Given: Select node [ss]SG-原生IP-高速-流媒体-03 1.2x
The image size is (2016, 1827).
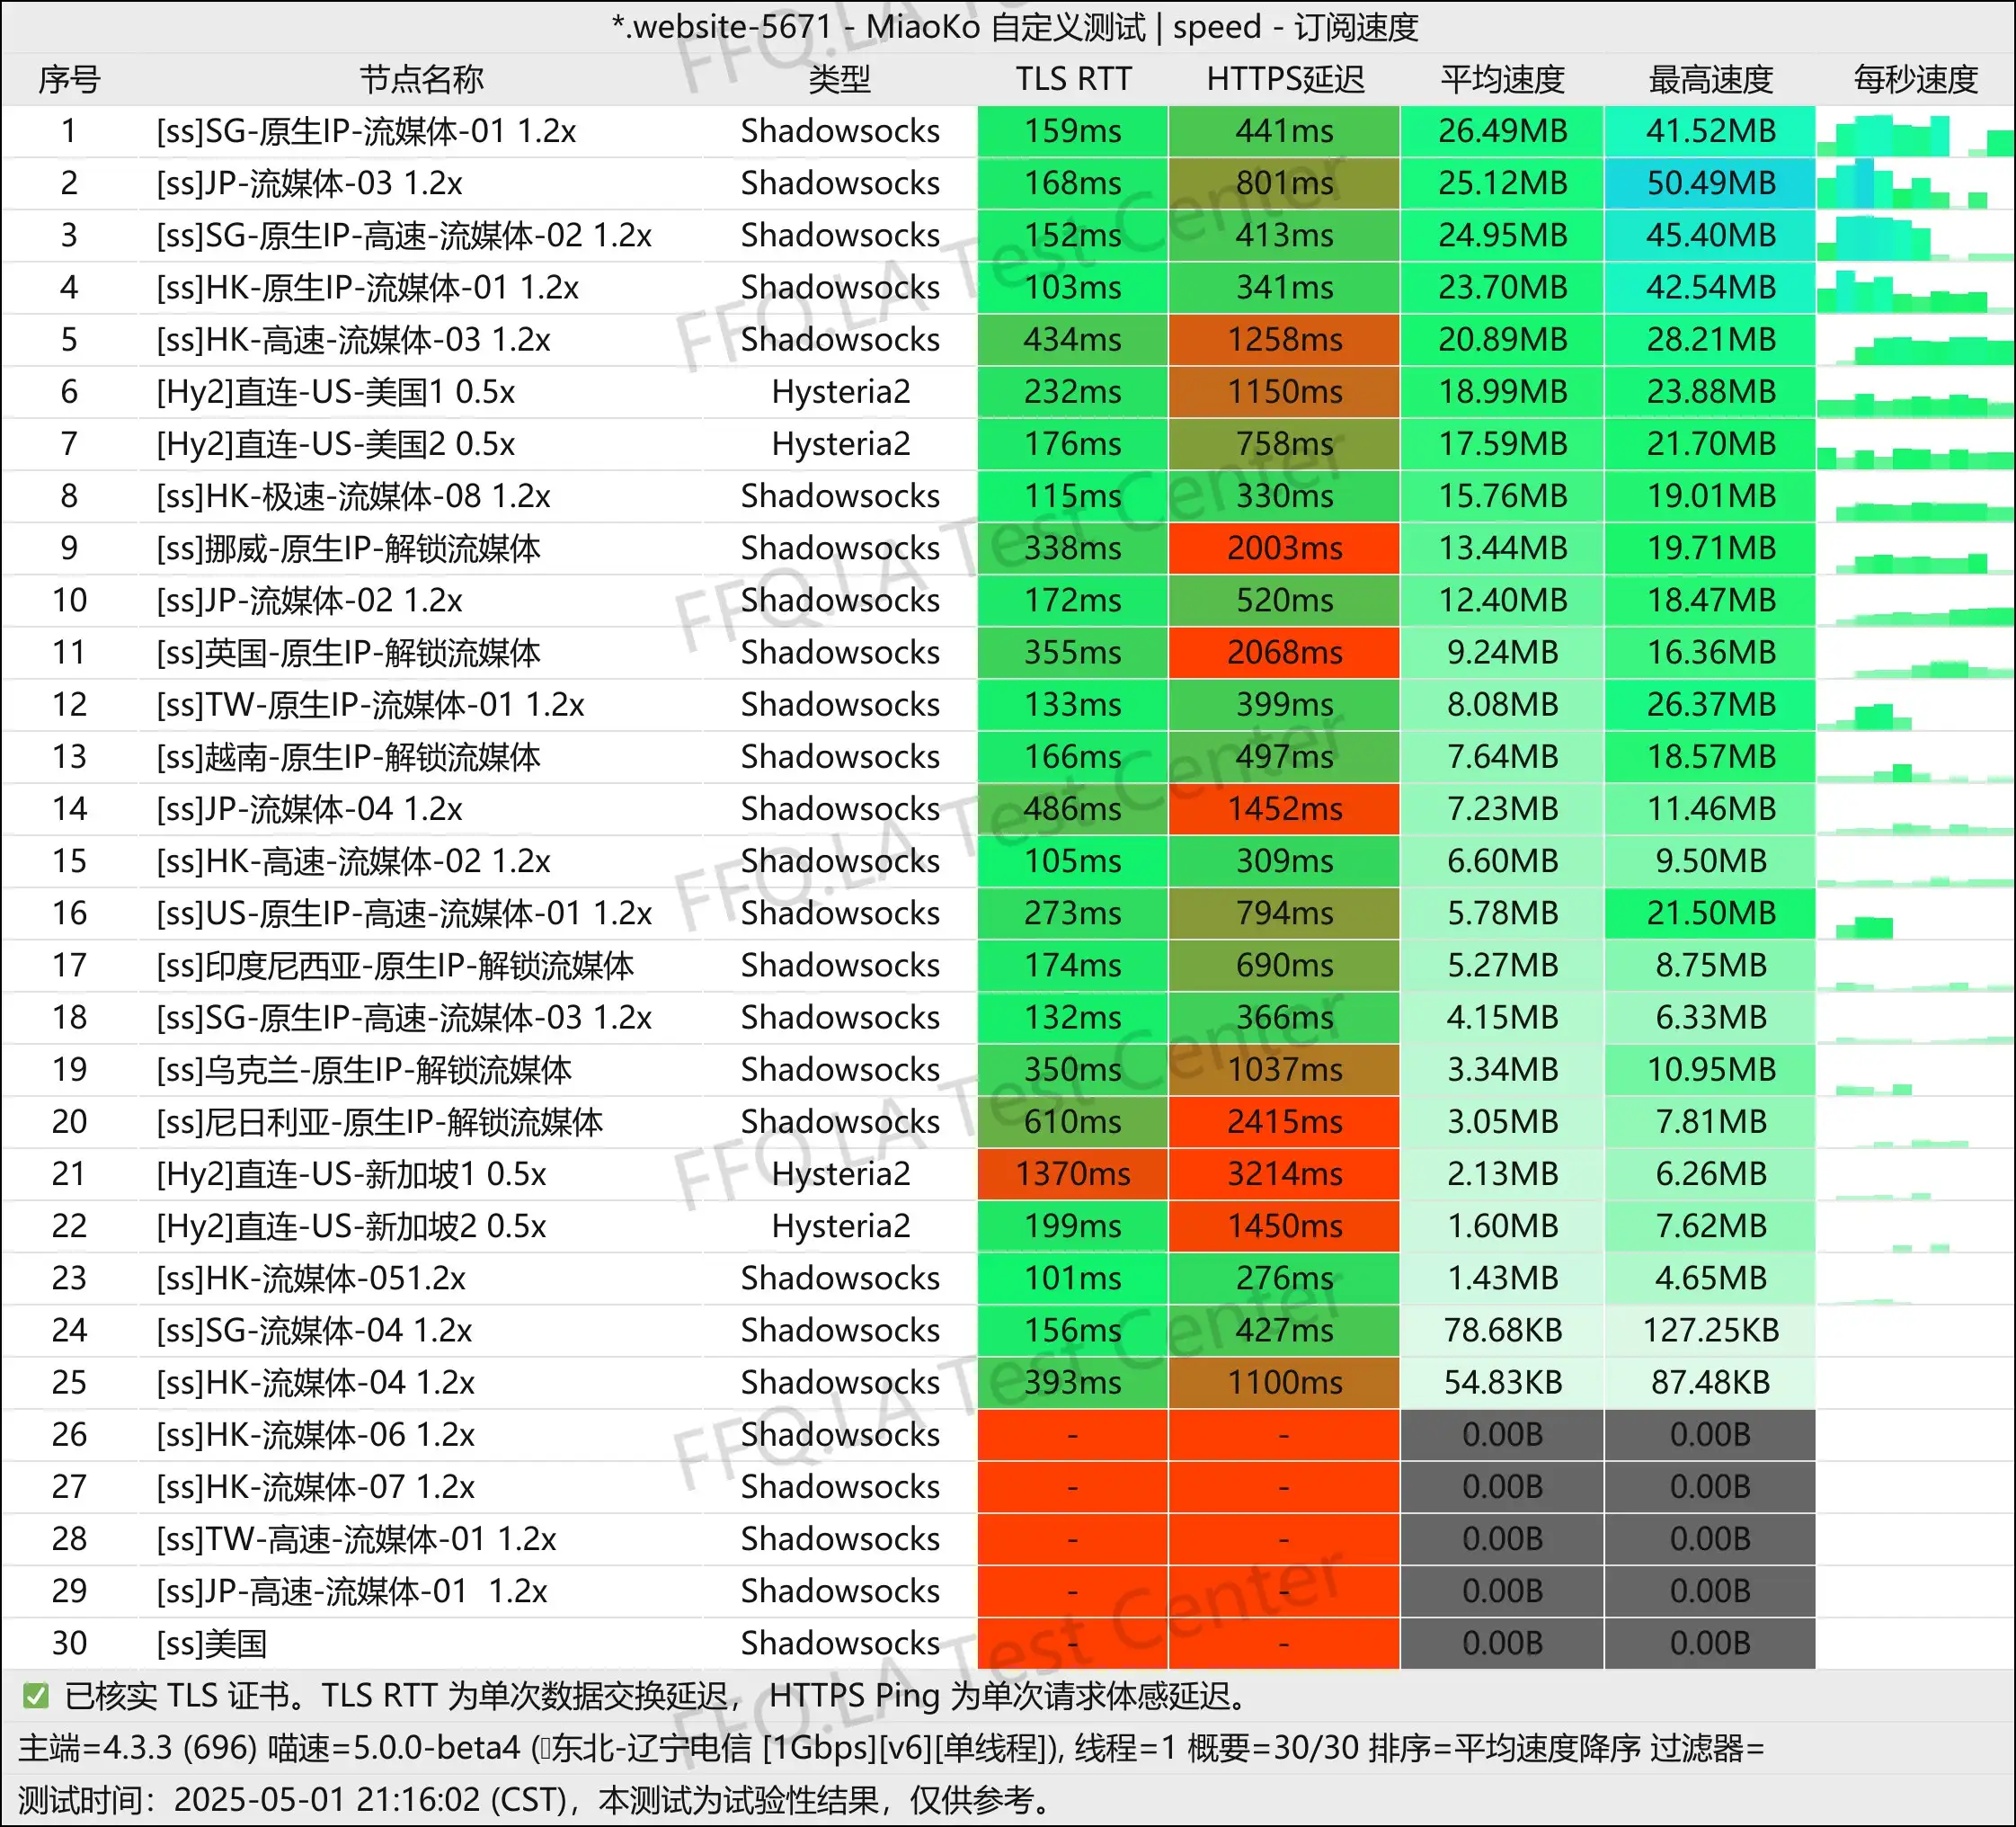Looking at the screenshot, I should coord(404,1017).
